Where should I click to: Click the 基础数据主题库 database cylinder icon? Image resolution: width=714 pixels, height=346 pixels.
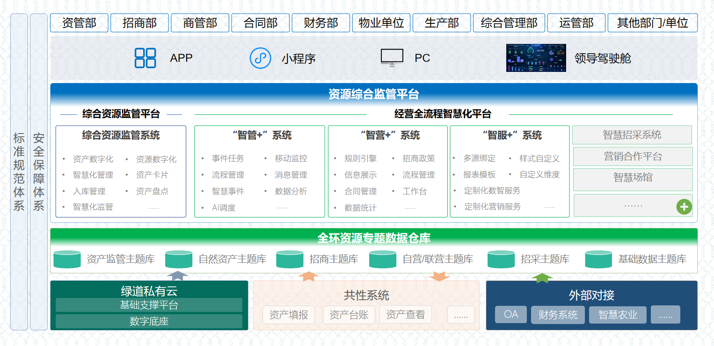[x=598, y=259]
